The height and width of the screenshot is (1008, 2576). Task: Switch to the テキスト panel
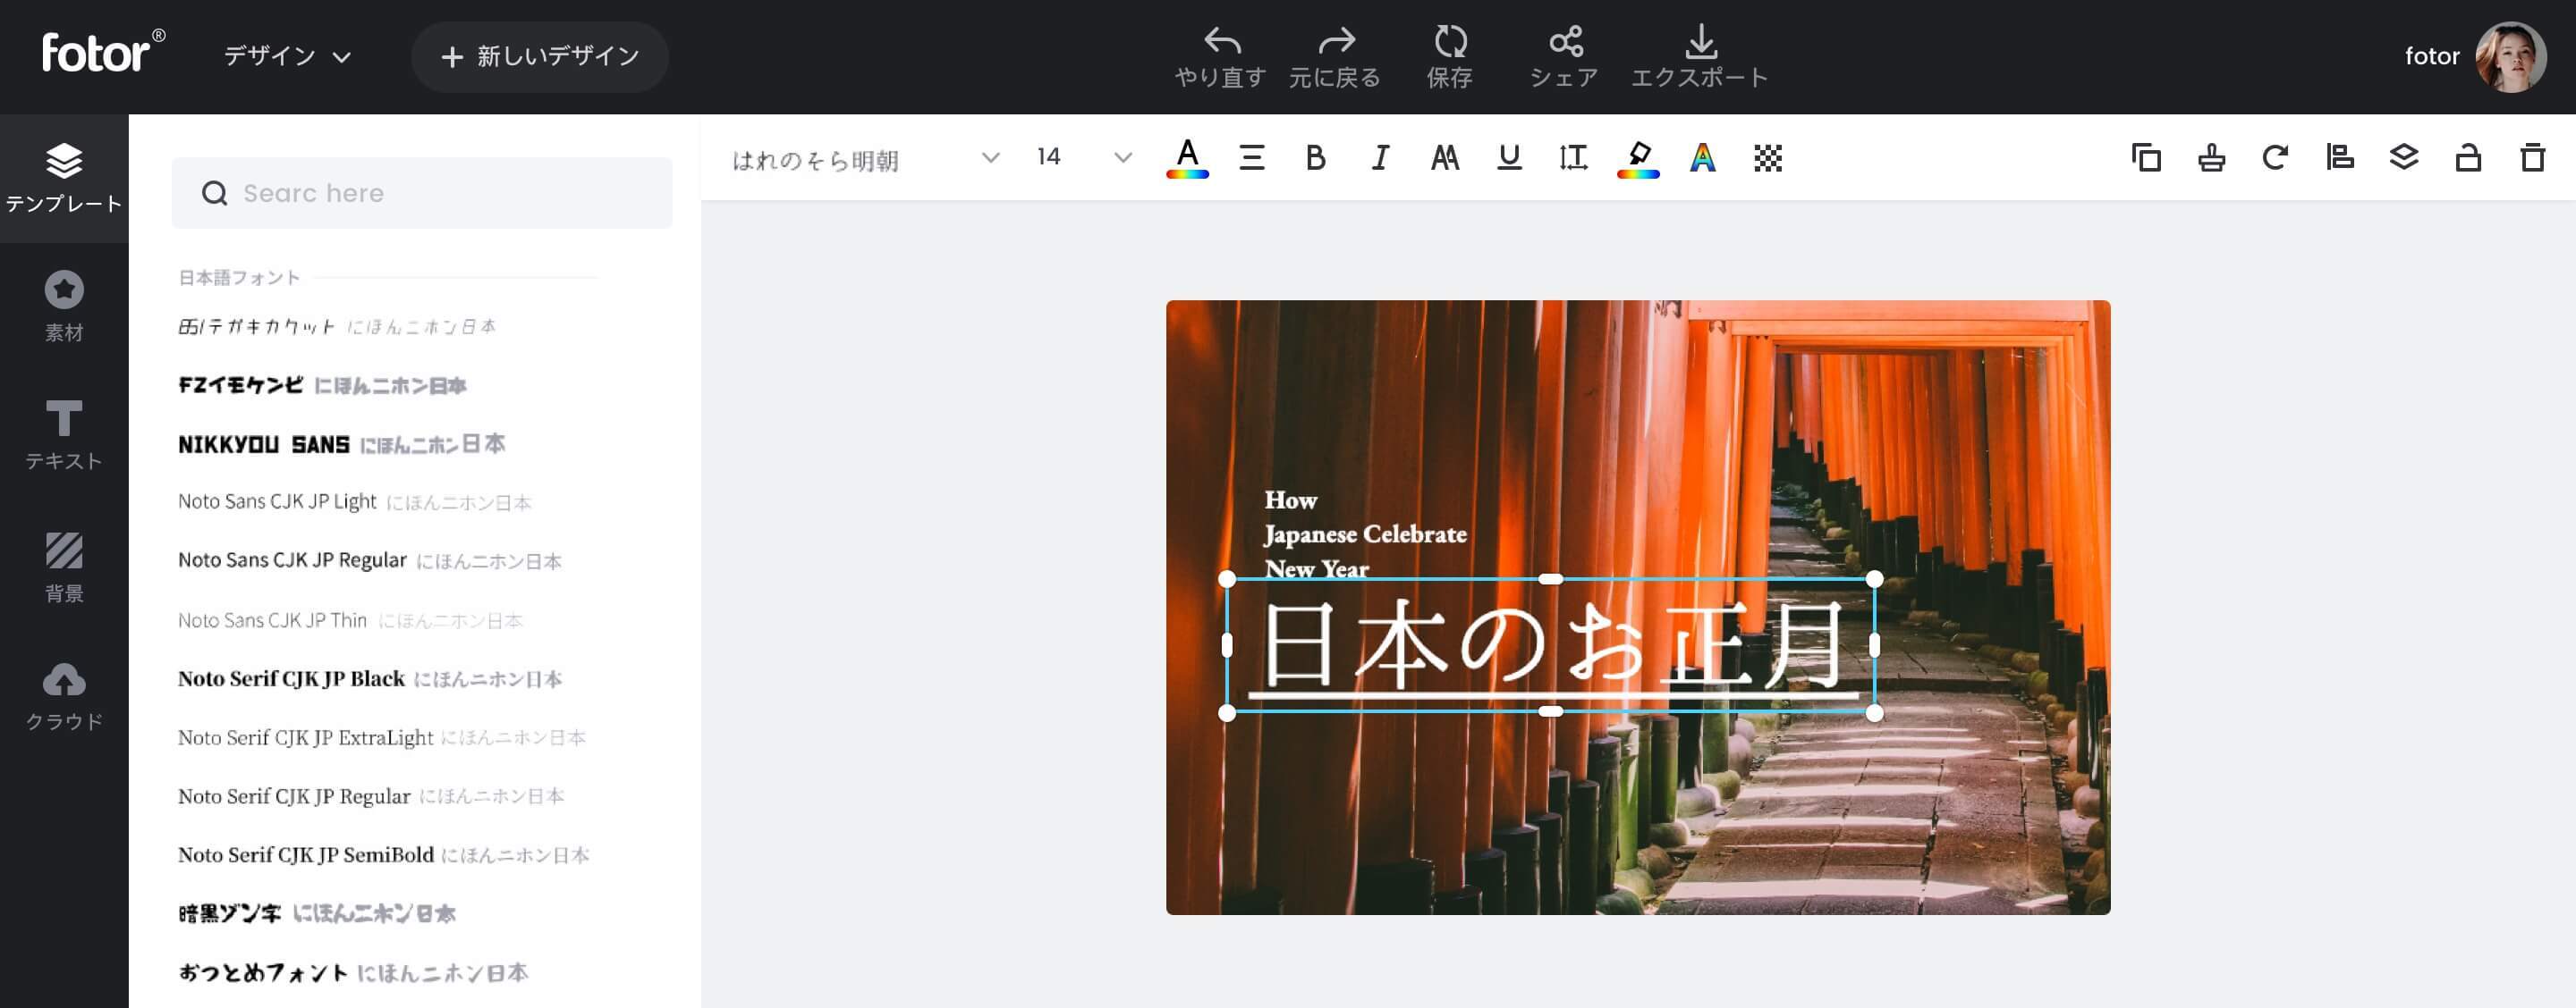coord(63,434)
